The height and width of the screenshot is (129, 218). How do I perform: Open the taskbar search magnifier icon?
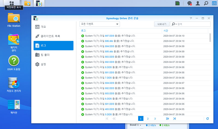pyautogui.click(x=206, y=3)
